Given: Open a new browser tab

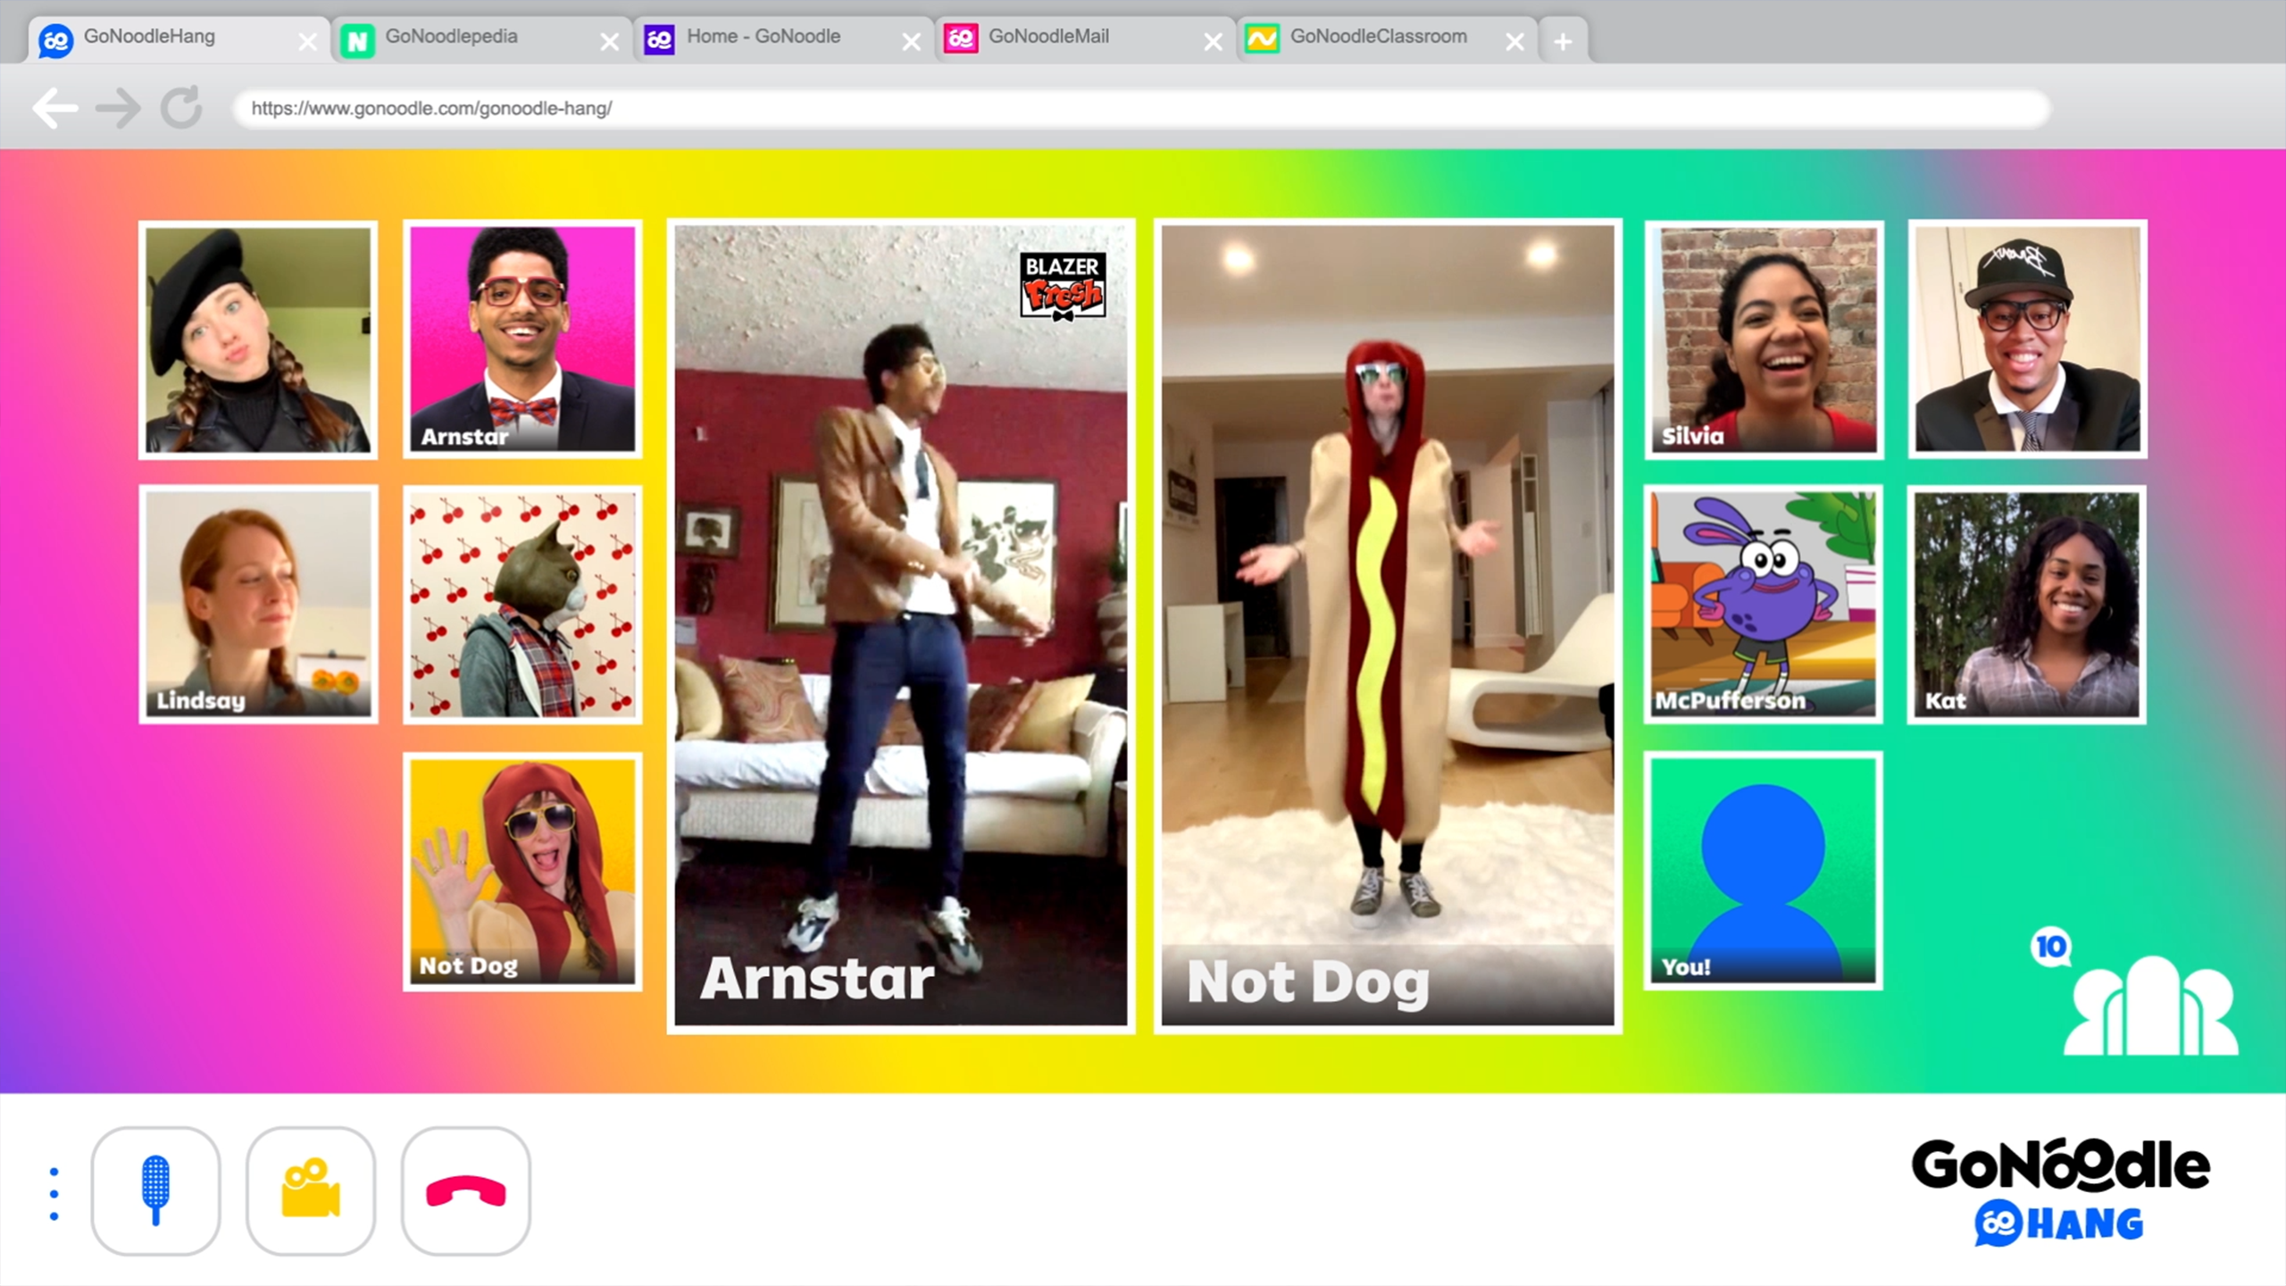Looking at the screenshot, I should (x=1562, y=41).
